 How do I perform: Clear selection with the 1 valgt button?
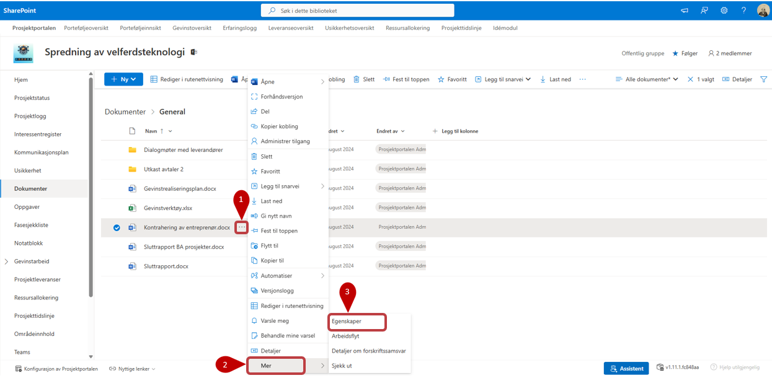[x=690, y=79]
